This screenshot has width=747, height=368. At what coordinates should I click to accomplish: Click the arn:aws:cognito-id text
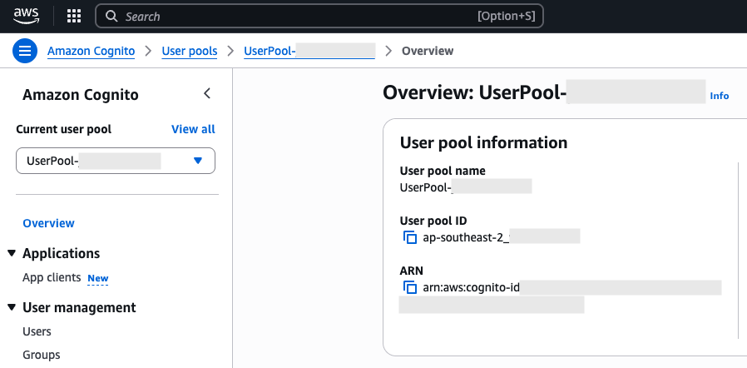(x=471, y=288)
